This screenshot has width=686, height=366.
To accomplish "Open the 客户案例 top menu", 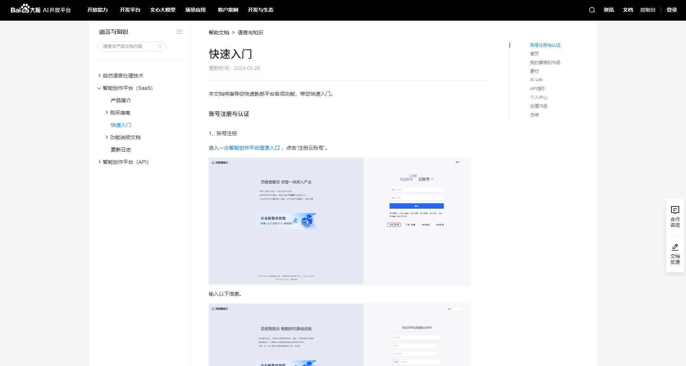I will (x=228, y=10).
